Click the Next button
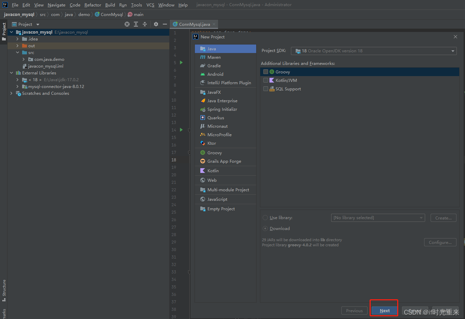The image size is (465, 319). click(x=385, y=311)
